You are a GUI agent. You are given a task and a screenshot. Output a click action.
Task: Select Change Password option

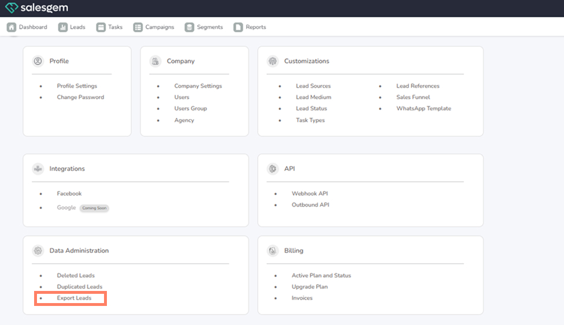(80, 98)
